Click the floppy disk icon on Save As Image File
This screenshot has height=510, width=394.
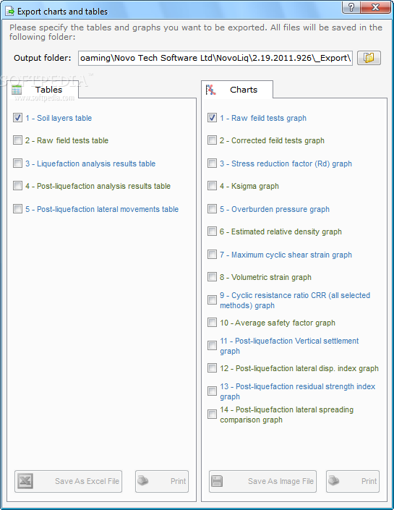[x=217, y=481]
